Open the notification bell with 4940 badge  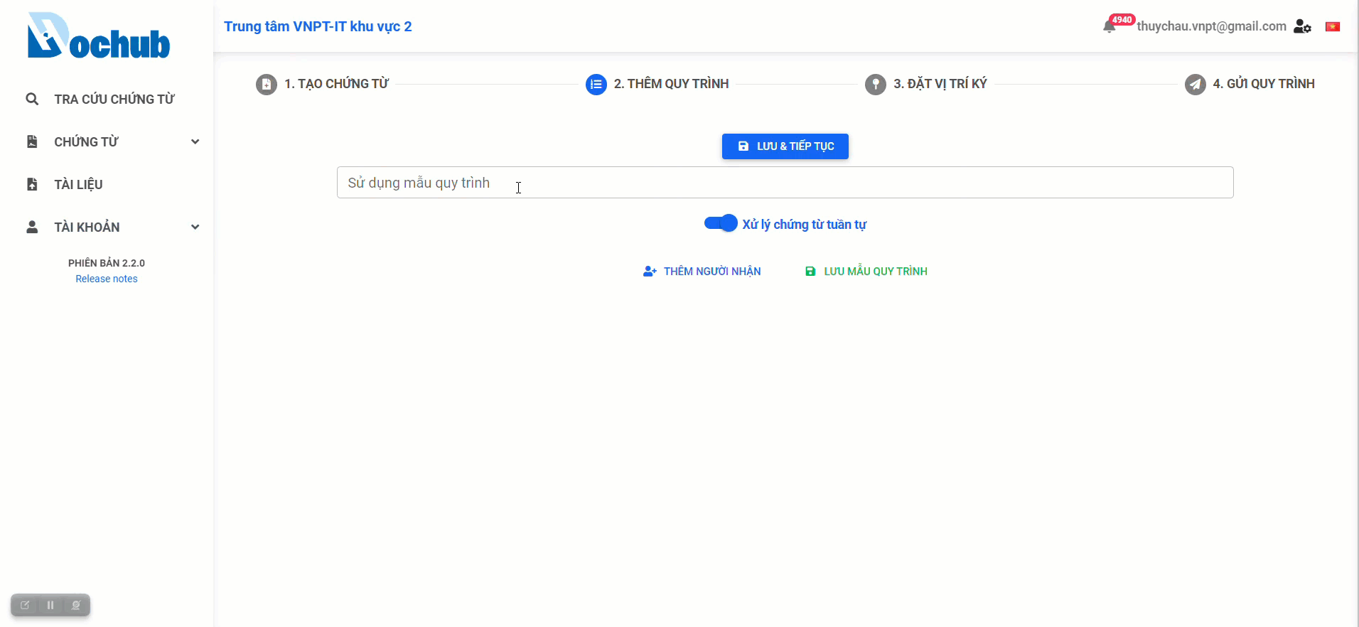click(1110, 26)
